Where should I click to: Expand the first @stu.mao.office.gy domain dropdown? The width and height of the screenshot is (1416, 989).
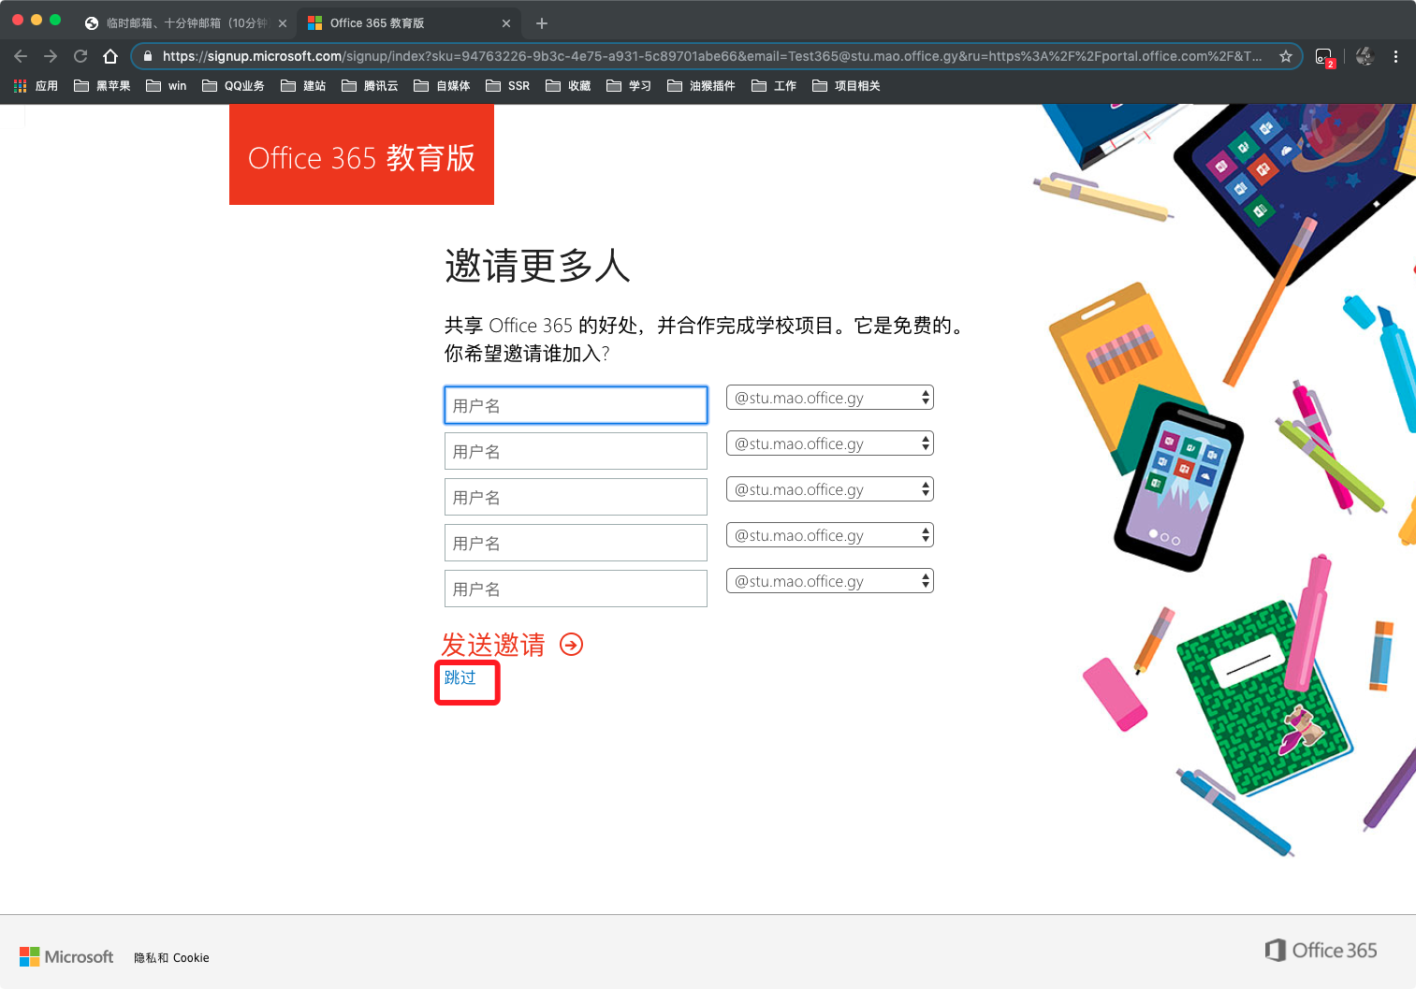pos(830,398)
